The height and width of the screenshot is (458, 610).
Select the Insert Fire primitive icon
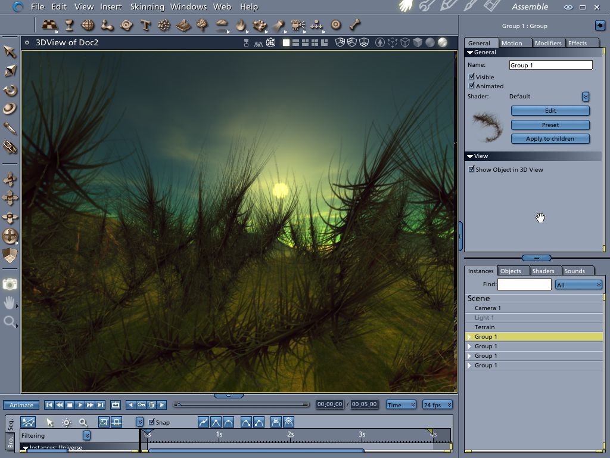tap(241, 25)
